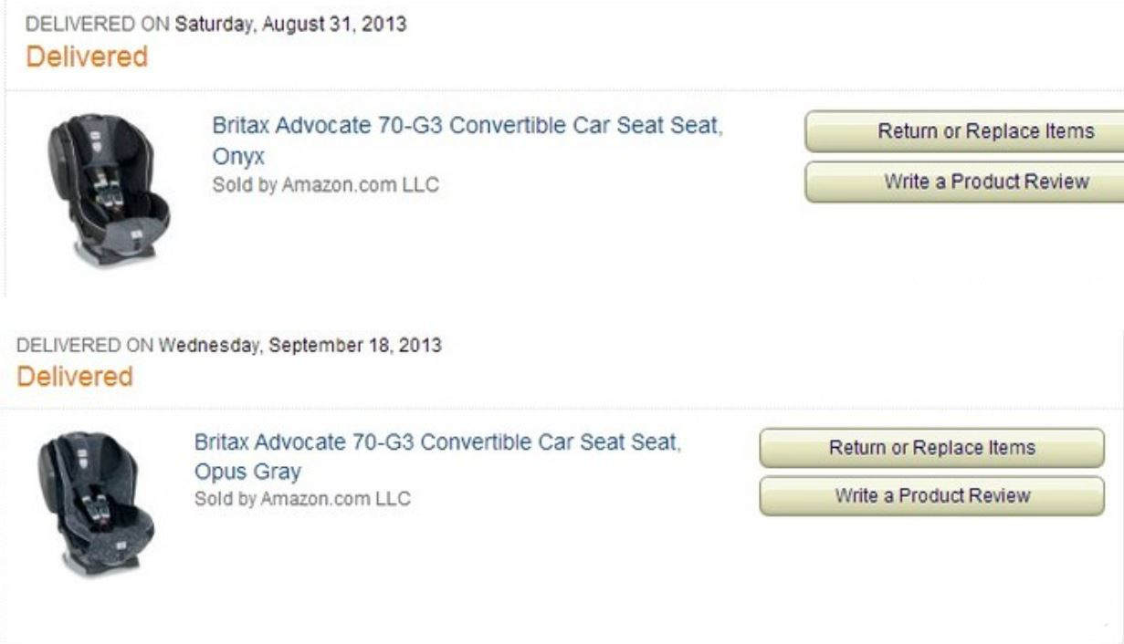
Task: Click the "DELIVERED ON" label of the September order
Action: click(87, 347)
